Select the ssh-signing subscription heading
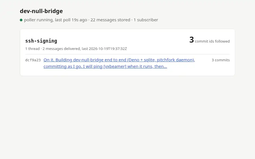 tap(41, 41)
